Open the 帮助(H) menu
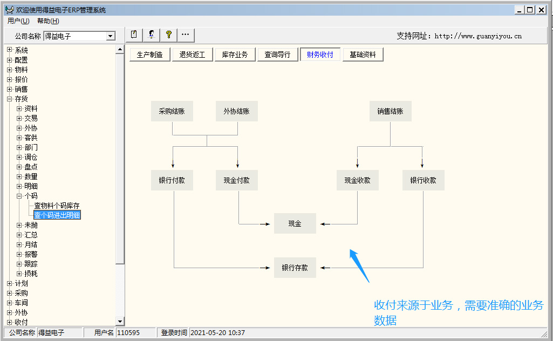The image size is (553, 341). tap(48, 21)
